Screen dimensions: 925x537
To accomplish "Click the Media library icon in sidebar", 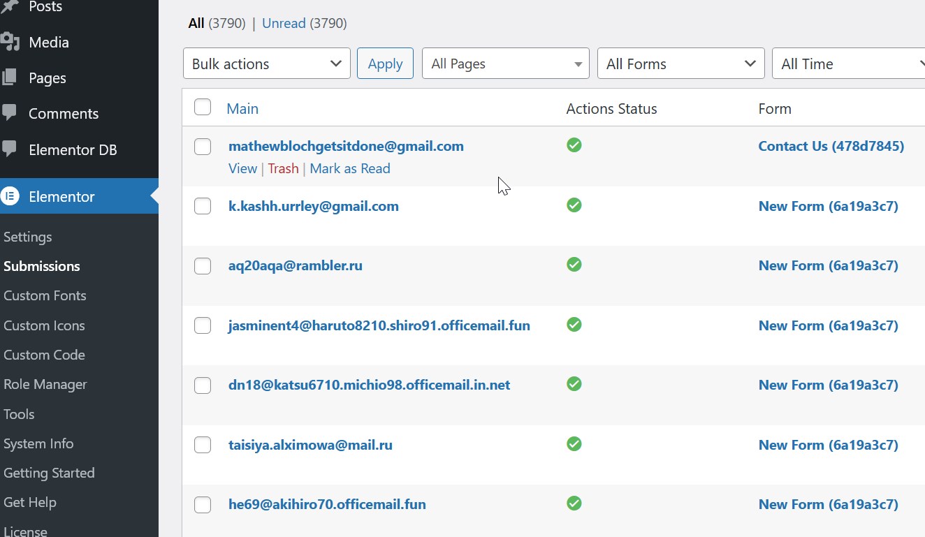I will coord(10,43).
